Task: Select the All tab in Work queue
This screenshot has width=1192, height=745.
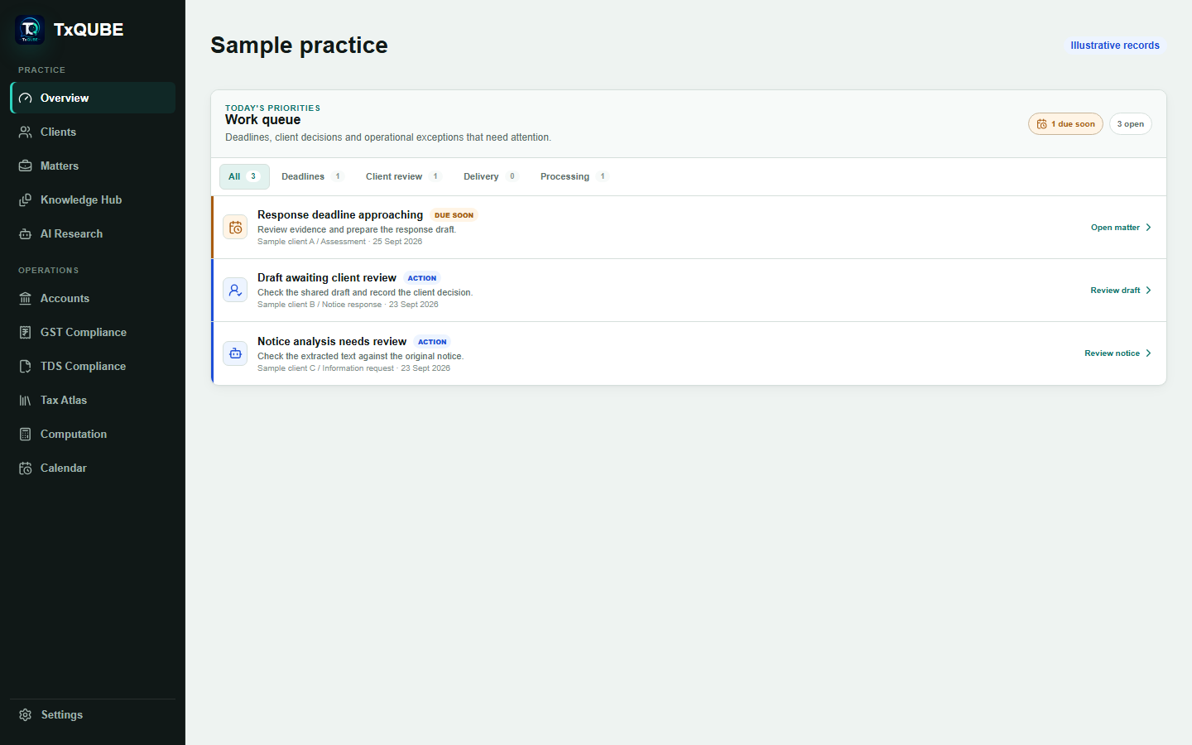Action: coord(244,176)
